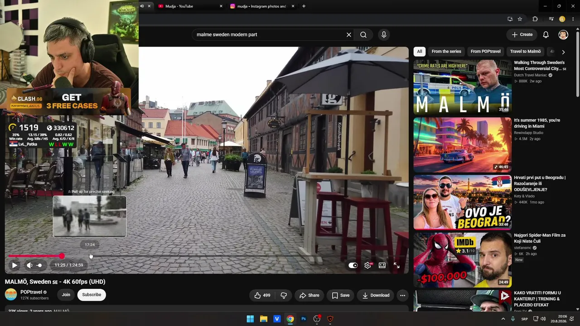This screenshot has width=580, height=326.
Task: Like the video
Action: click(x=262, y=296)
